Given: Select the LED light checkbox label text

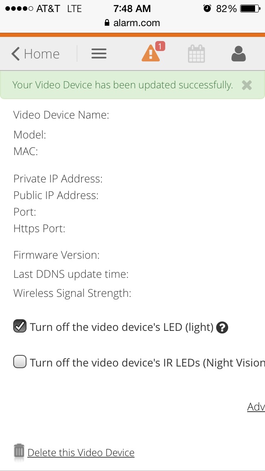Looking at the screenshot, I should (x=122, y=327).
